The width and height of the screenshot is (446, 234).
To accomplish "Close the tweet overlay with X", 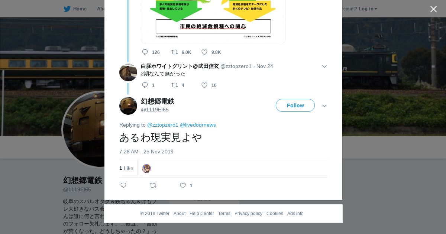I will coord(433,9).
